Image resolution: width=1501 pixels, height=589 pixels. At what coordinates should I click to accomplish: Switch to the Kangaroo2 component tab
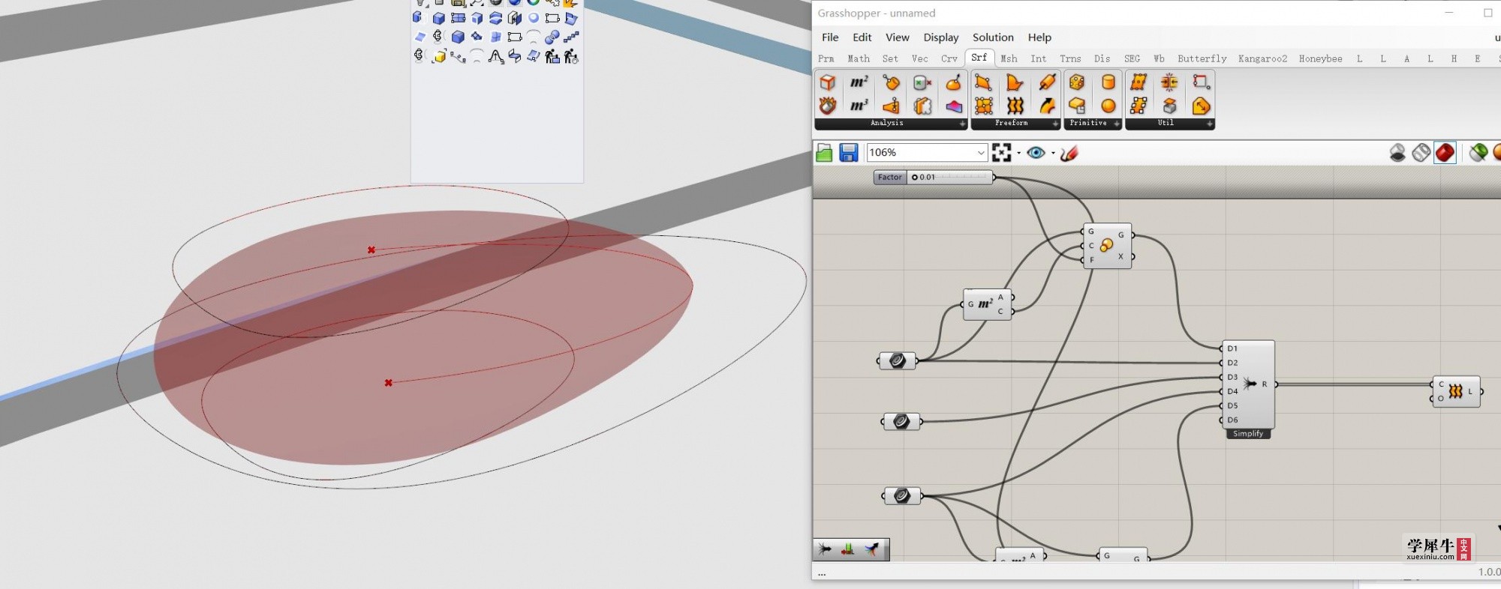tap(1262, 58)
